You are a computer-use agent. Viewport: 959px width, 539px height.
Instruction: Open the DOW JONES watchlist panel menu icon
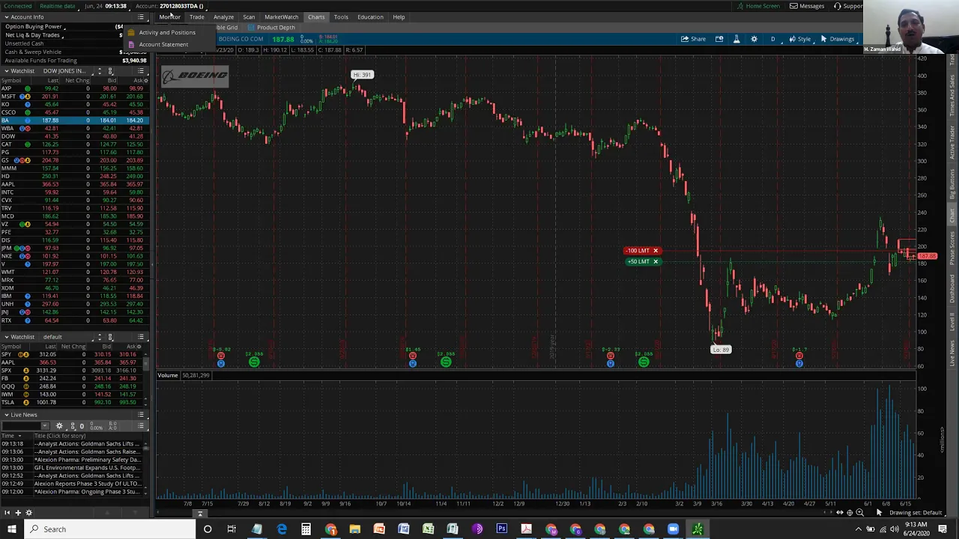click(x=141, y=71)
